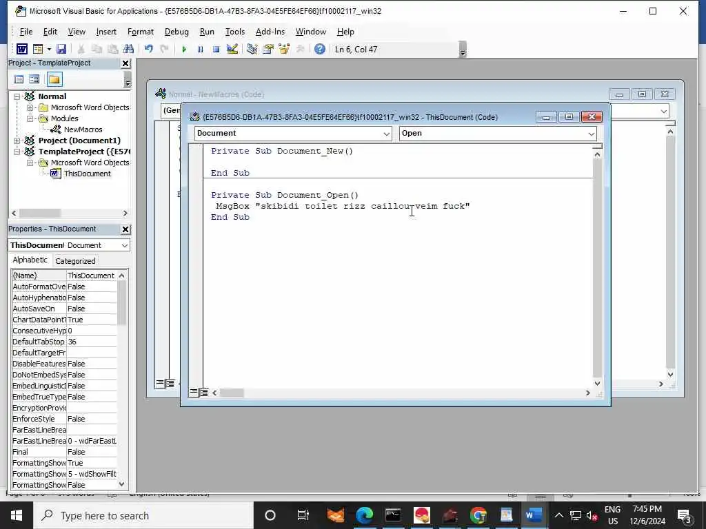Select the DefaultTabStop value 36
Screen dimensions: 706x529
[92, 342]
